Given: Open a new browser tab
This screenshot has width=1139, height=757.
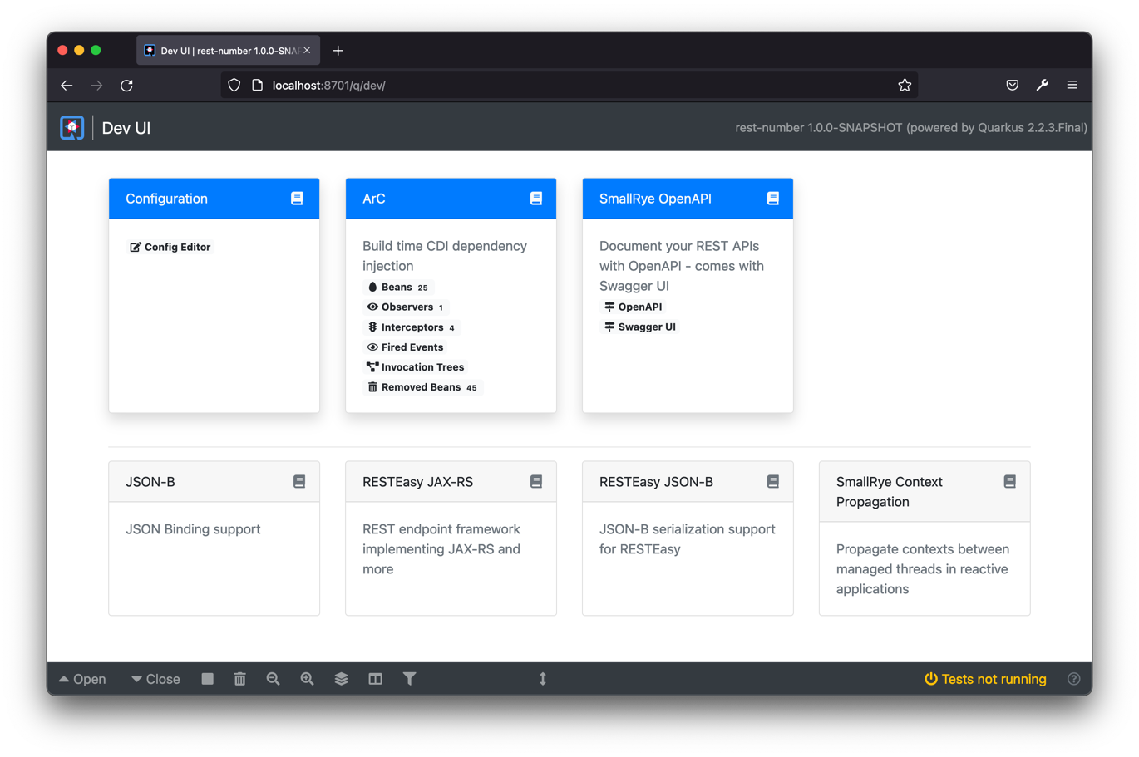Looking at the screenshot, I should 338,51.
